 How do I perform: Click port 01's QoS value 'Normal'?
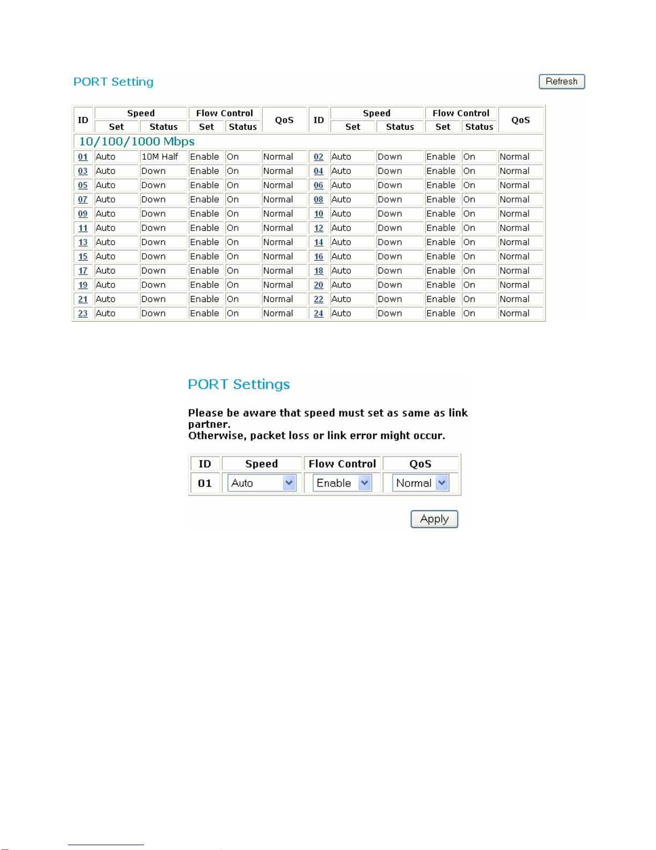278,157
